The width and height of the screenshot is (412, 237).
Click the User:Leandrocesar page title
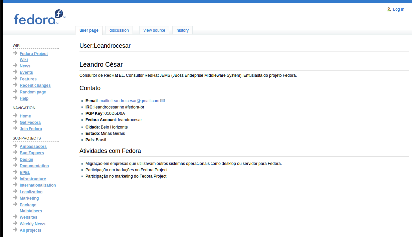pyautogui.click(x=105, y=46)
